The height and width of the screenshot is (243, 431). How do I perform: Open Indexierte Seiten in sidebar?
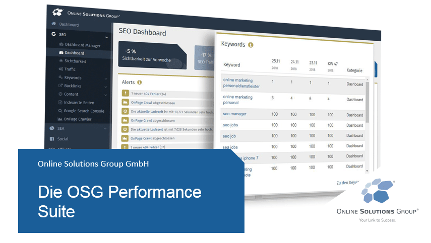click(x=79, y=103)
